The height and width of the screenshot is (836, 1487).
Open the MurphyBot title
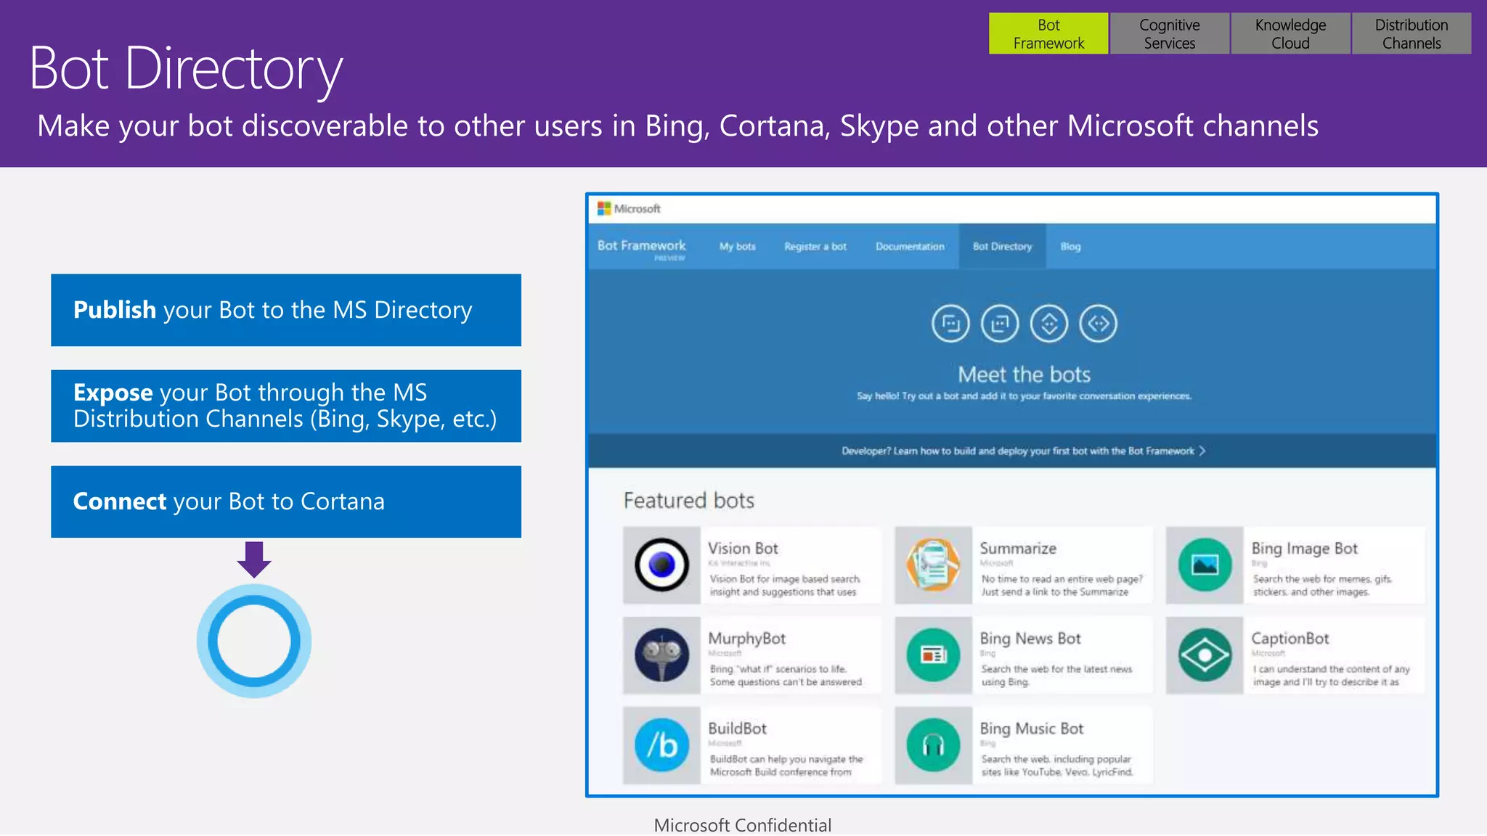point(746,639)
